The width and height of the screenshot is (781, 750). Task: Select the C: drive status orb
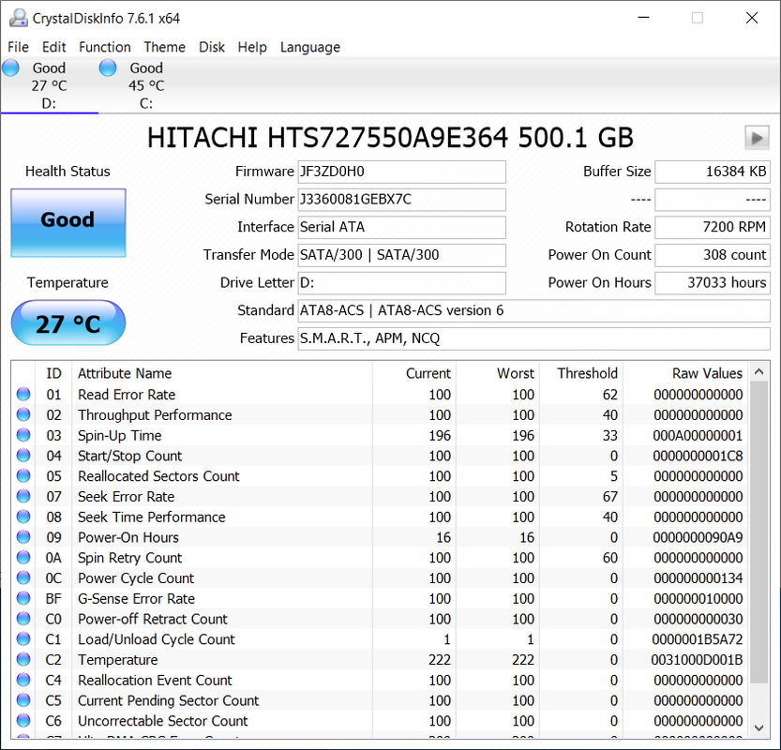[108, 67]
